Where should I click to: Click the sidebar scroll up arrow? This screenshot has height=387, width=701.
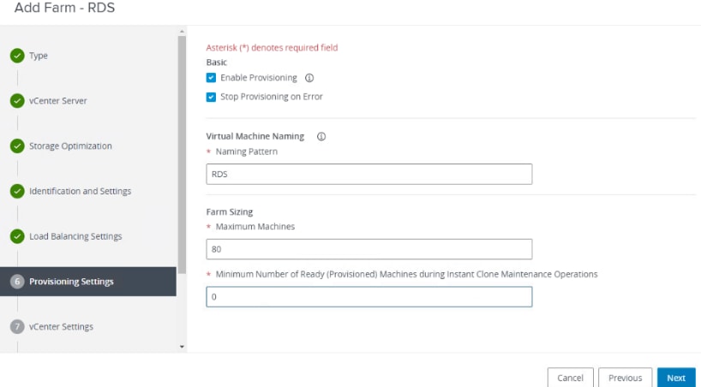click(x=182, y=32)
